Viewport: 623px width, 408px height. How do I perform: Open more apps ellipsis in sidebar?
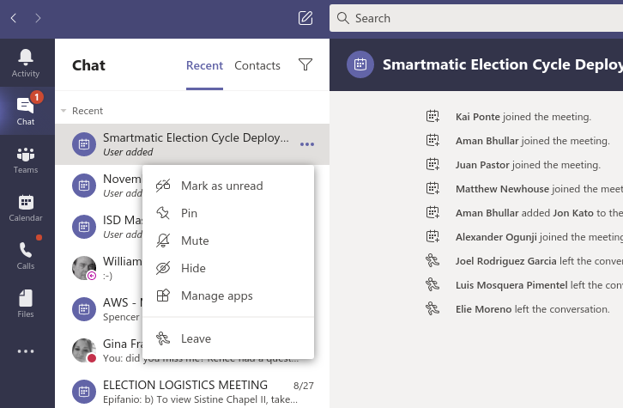26,351
